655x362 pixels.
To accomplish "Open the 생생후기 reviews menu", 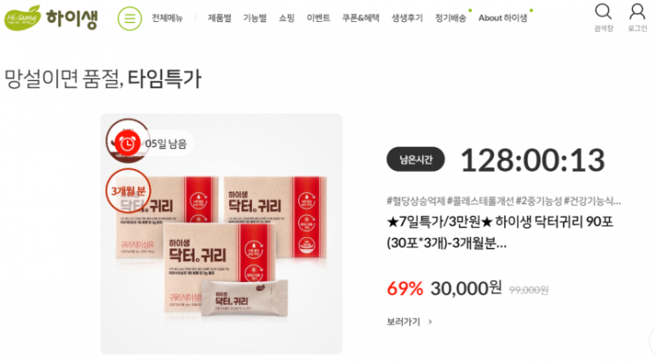I will pos(407,18).
